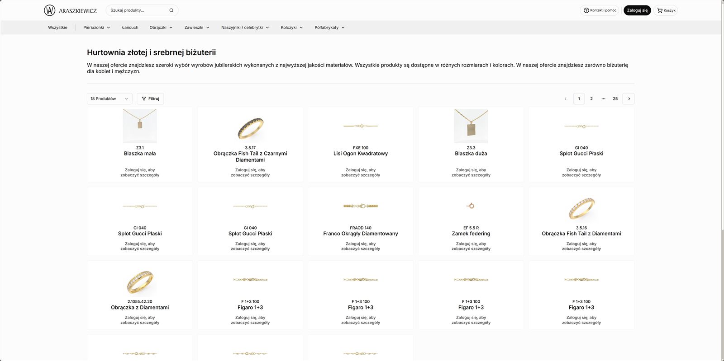Select the Łańcuch category
Image resolution: width=724 pixels, height=361 pixels.
(130, 28)
